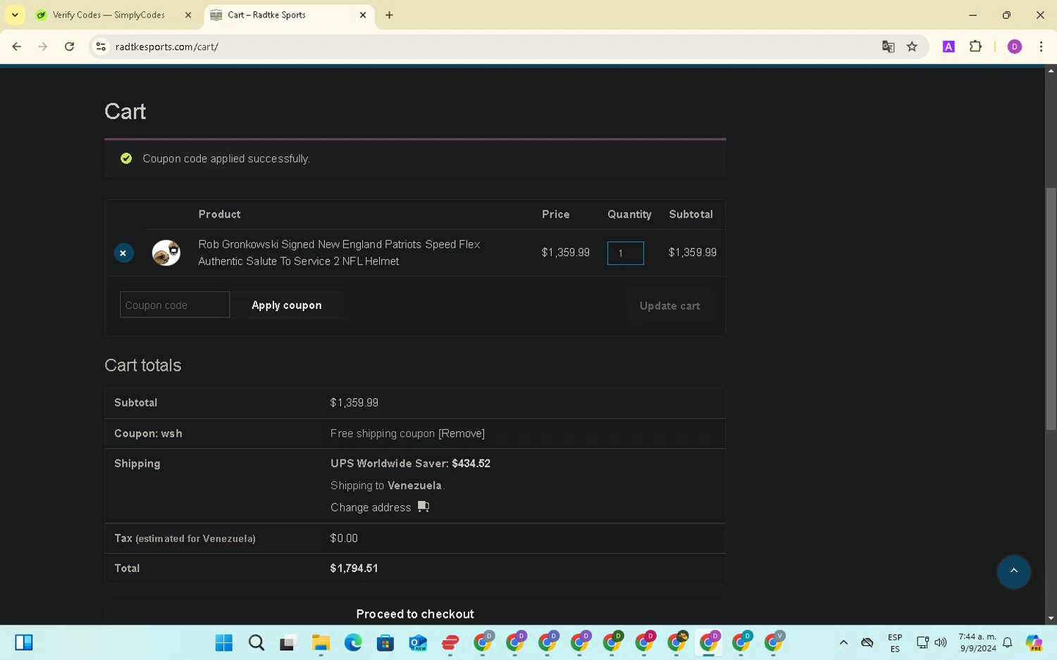1057x660 pixels.
Task: Click the cloud sync tray icon
Action: coord(867,642)
